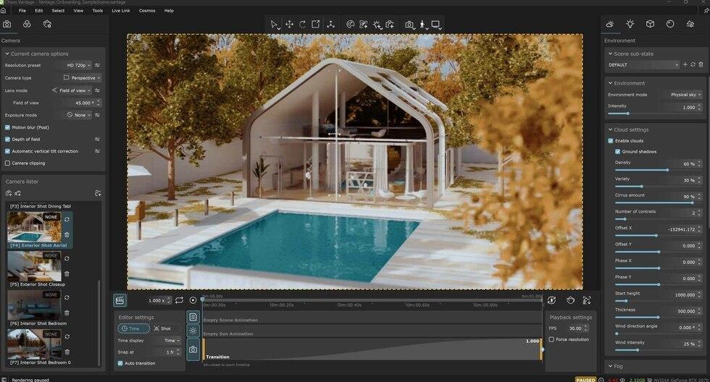Click the FPS 30.00 input field
710x382 pixels.
click(575, 328)
